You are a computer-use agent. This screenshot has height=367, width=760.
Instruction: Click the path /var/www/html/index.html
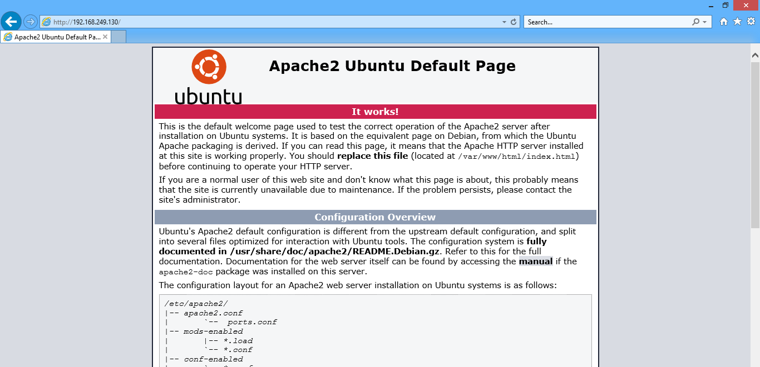(516, 157)
